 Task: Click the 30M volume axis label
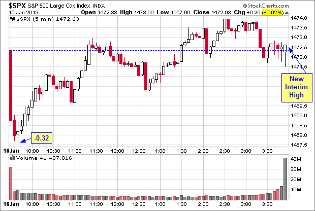pos(296,169)
